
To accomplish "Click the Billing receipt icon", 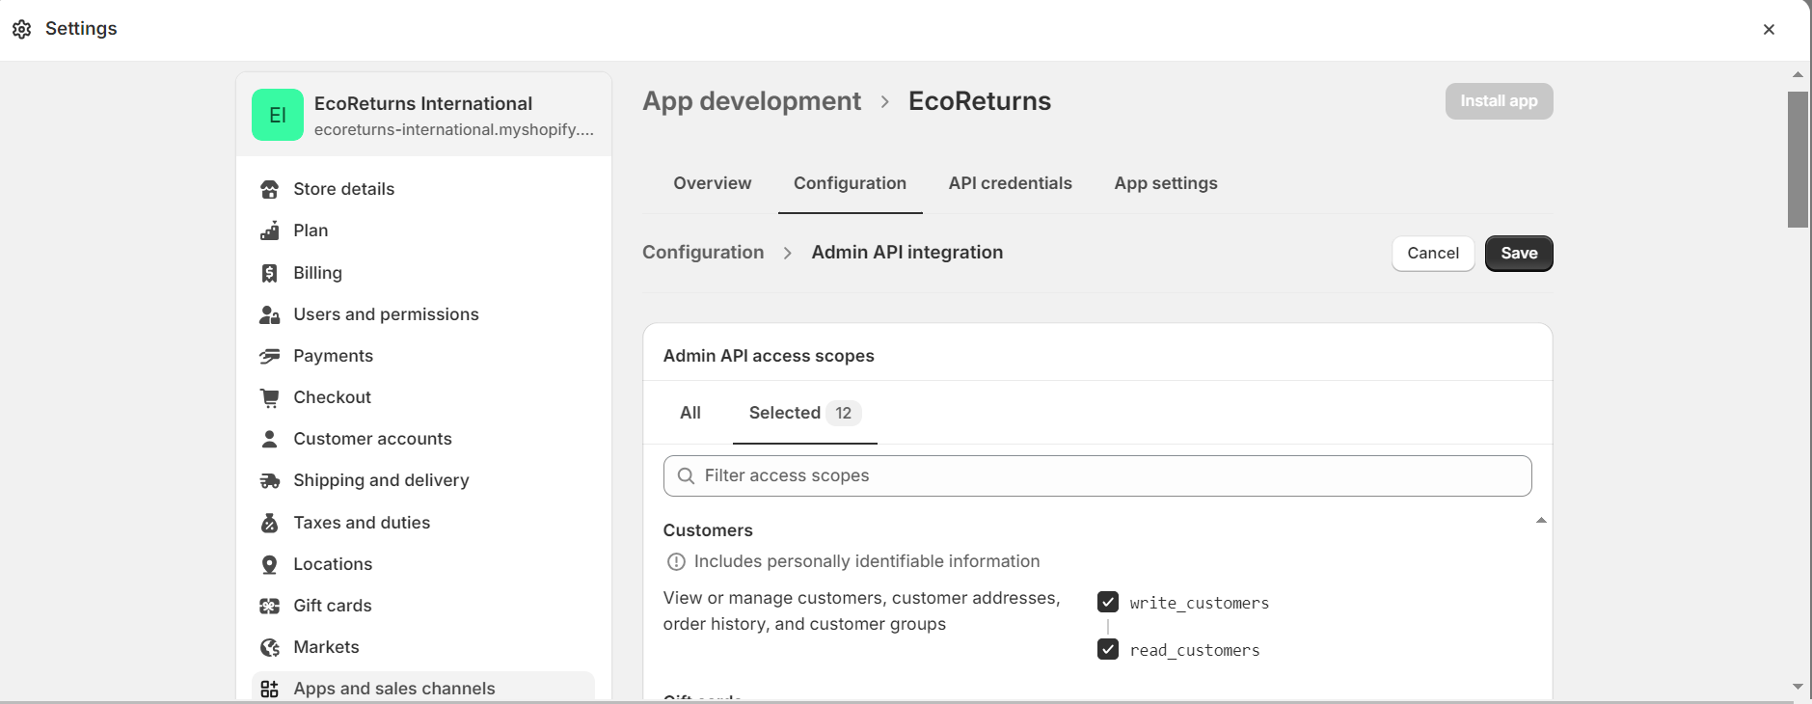I will (270, 273).
